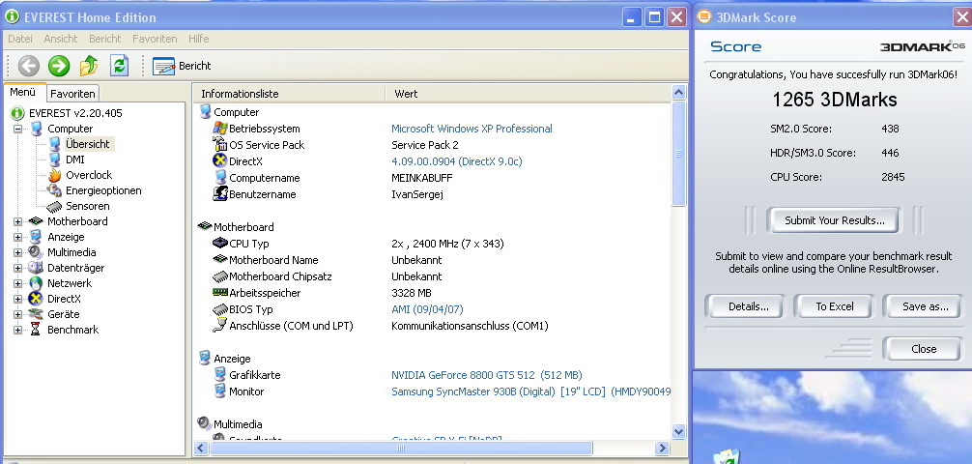Image resolution: width=972 pixels, height=464 pixels.
Task: Open the Microsoft Windows XP Professional link
Action: (472, 129)
